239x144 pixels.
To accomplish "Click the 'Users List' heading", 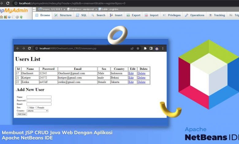I will tap(28, 59).
